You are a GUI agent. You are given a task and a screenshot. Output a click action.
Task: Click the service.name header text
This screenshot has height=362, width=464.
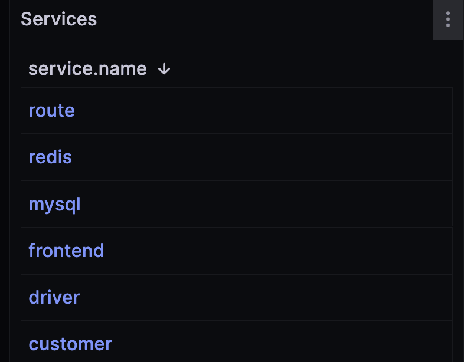tap(87, 69)
